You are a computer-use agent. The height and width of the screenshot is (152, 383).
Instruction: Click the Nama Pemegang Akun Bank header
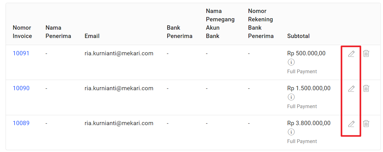click(220, 23)
